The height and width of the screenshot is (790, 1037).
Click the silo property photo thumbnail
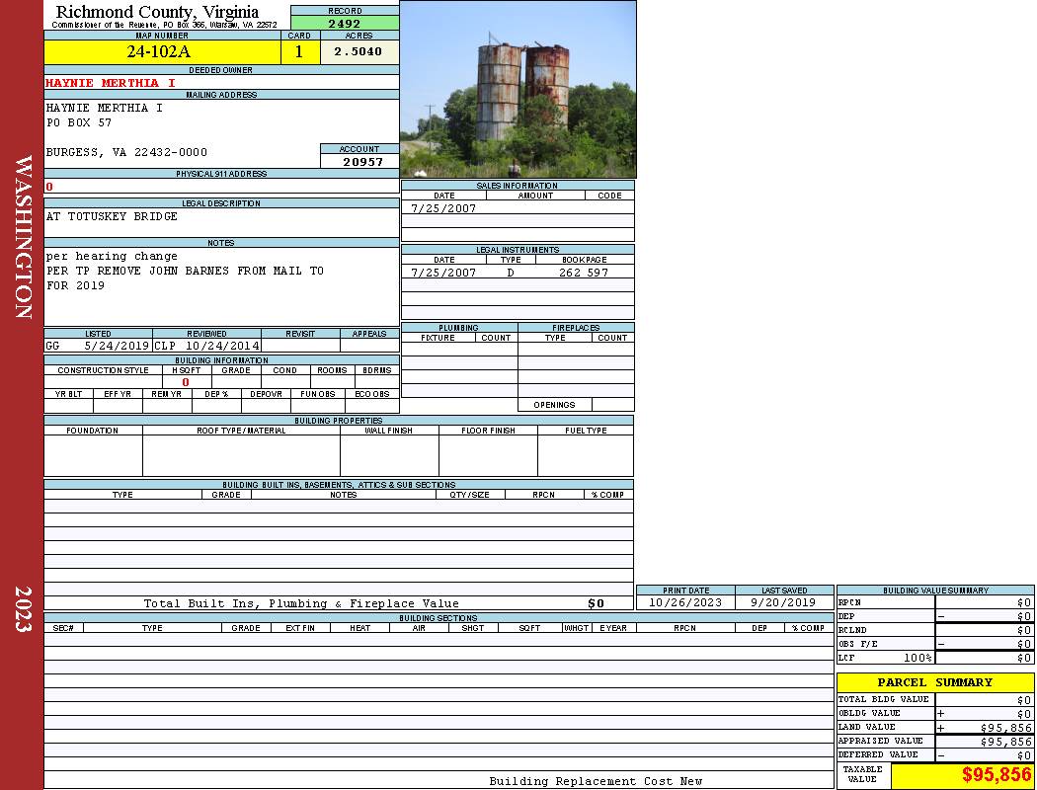[x=518, y=89]
